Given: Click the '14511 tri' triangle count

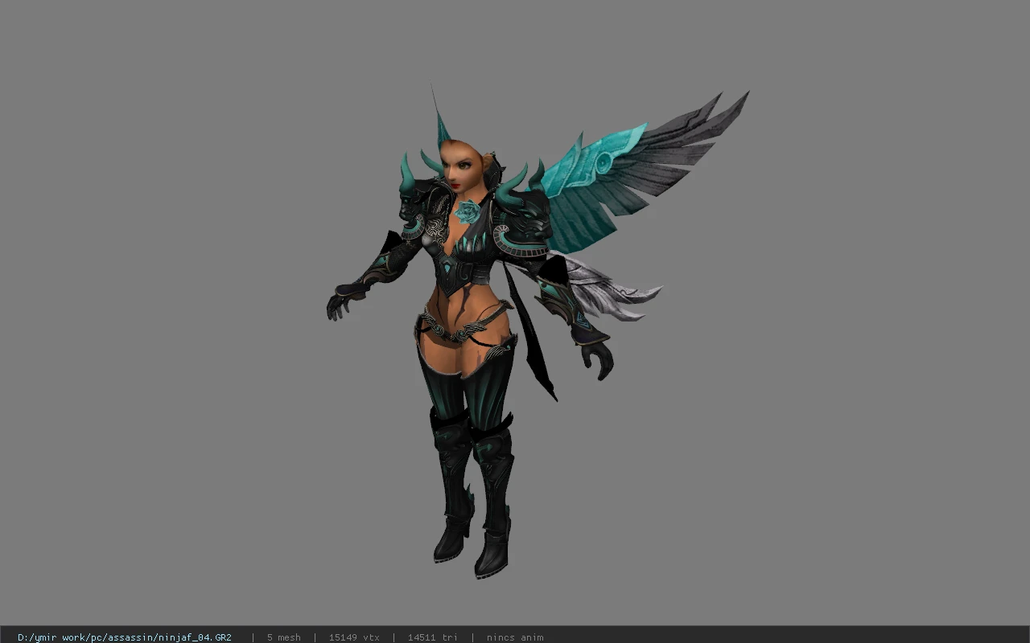Looking at the screenshot, I should click(433, 637).
